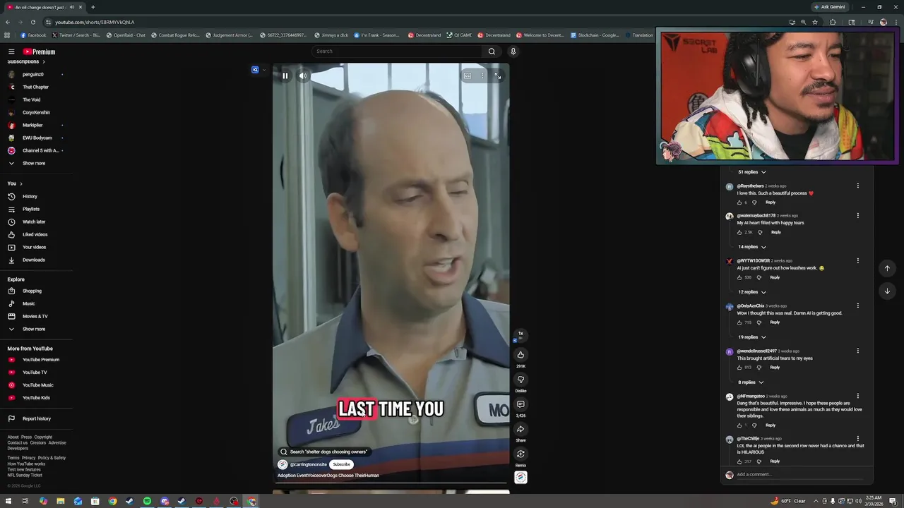Bookmark this page with star icon
The image size is (904, 508).
[x=815, y=22]
